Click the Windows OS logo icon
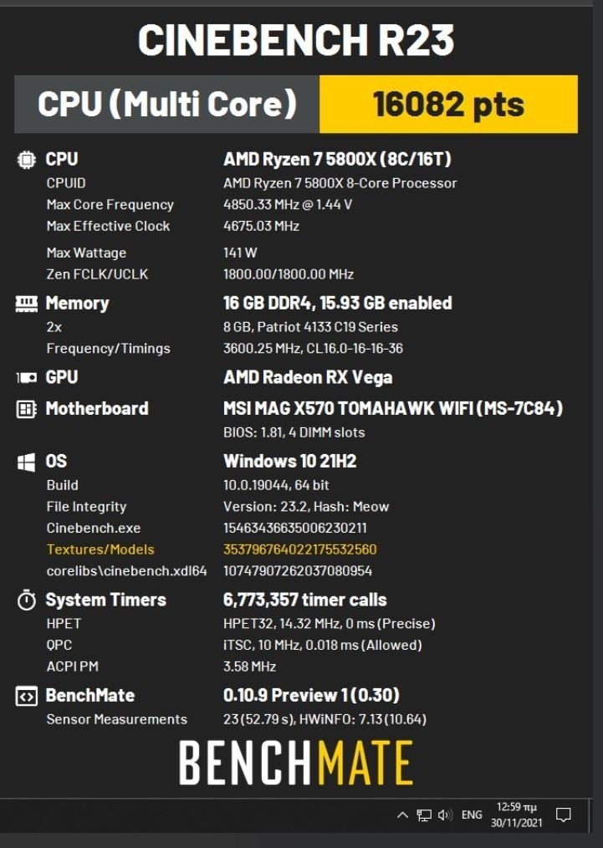Image resolution: width=603 pixels, height=848 pixels. click(x=26, y=462)
